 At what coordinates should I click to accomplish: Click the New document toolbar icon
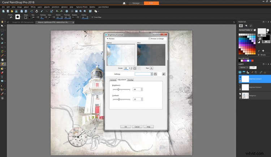(x=3, y=11)
